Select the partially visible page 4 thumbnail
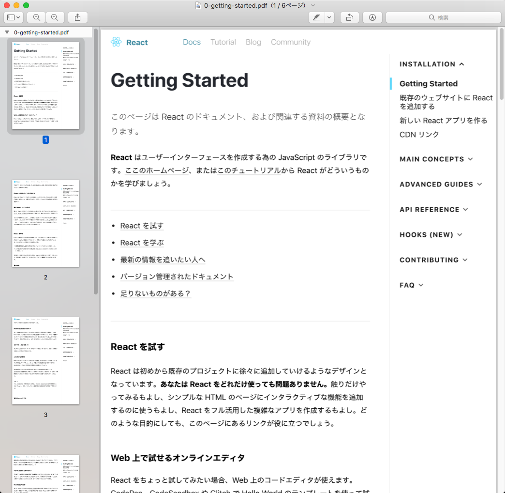Image resolution: width=505 pixels, height=493 pixels. pos(46,474)
